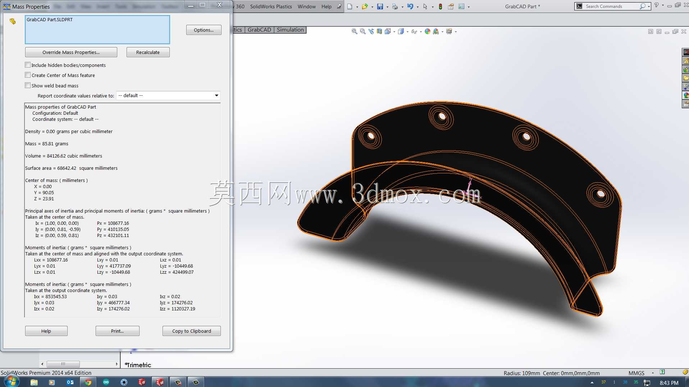Screen dimensions: 689x387
Task: Open Outlook from the taskbar
Action: (x=70, y=382)
